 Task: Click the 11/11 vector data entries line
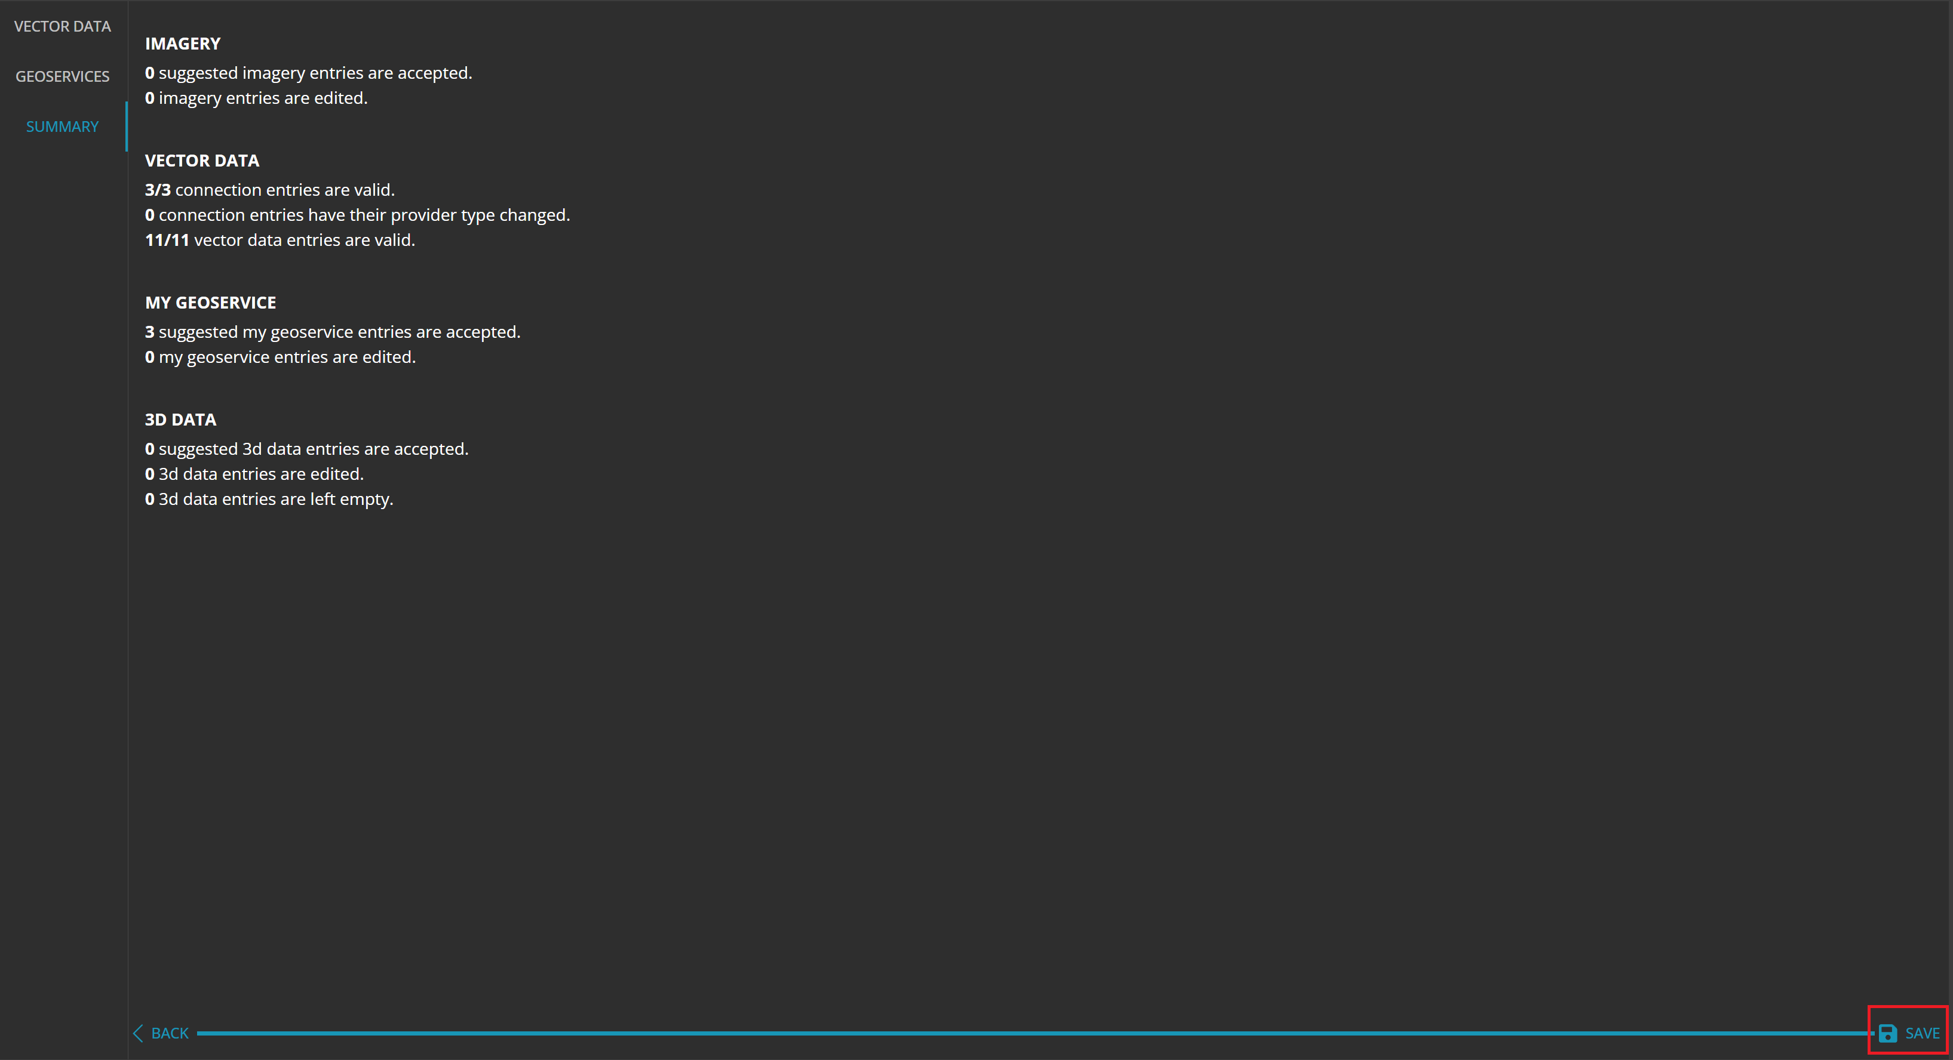[x=280, y=239]
